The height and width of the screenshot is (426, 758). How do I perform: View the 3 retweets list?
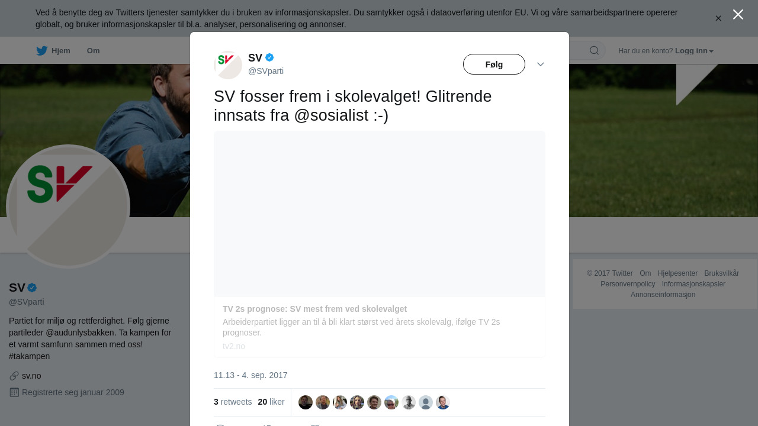233,402
